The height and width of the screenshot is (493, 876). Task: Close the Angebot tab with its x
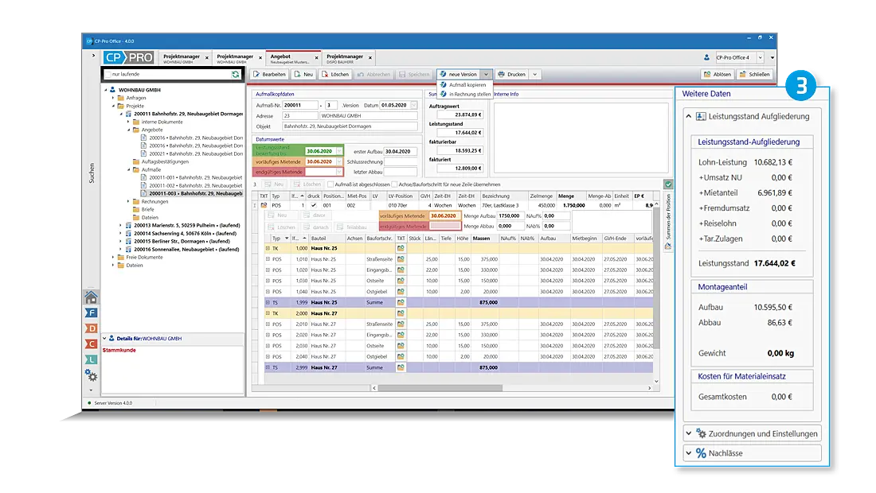316,57
